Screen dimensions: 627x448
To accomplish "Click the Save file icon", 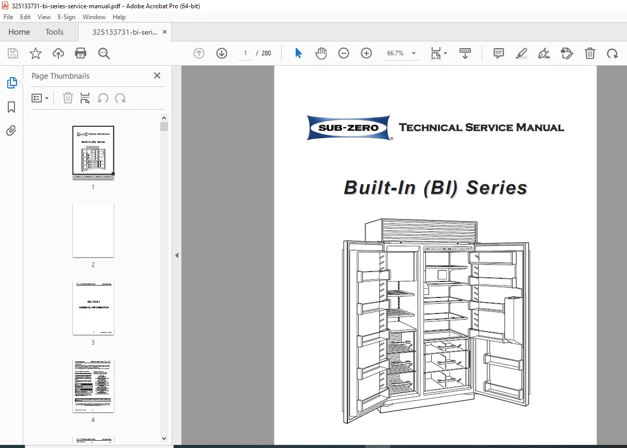I will pyautogui.click(x=13, y=53).
